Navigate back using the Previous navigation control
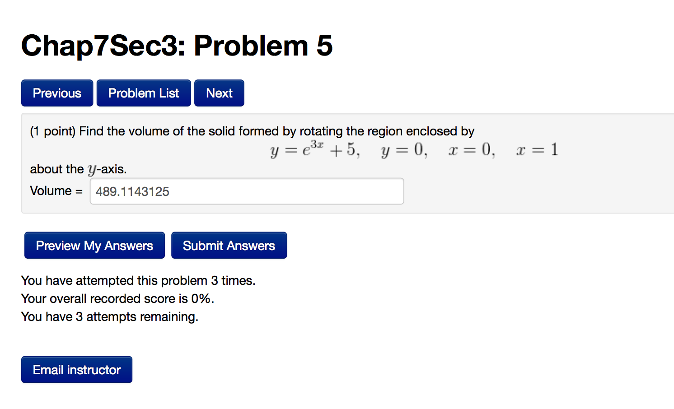This screenshot has width=674, height=409. click(x=57, y=93)
